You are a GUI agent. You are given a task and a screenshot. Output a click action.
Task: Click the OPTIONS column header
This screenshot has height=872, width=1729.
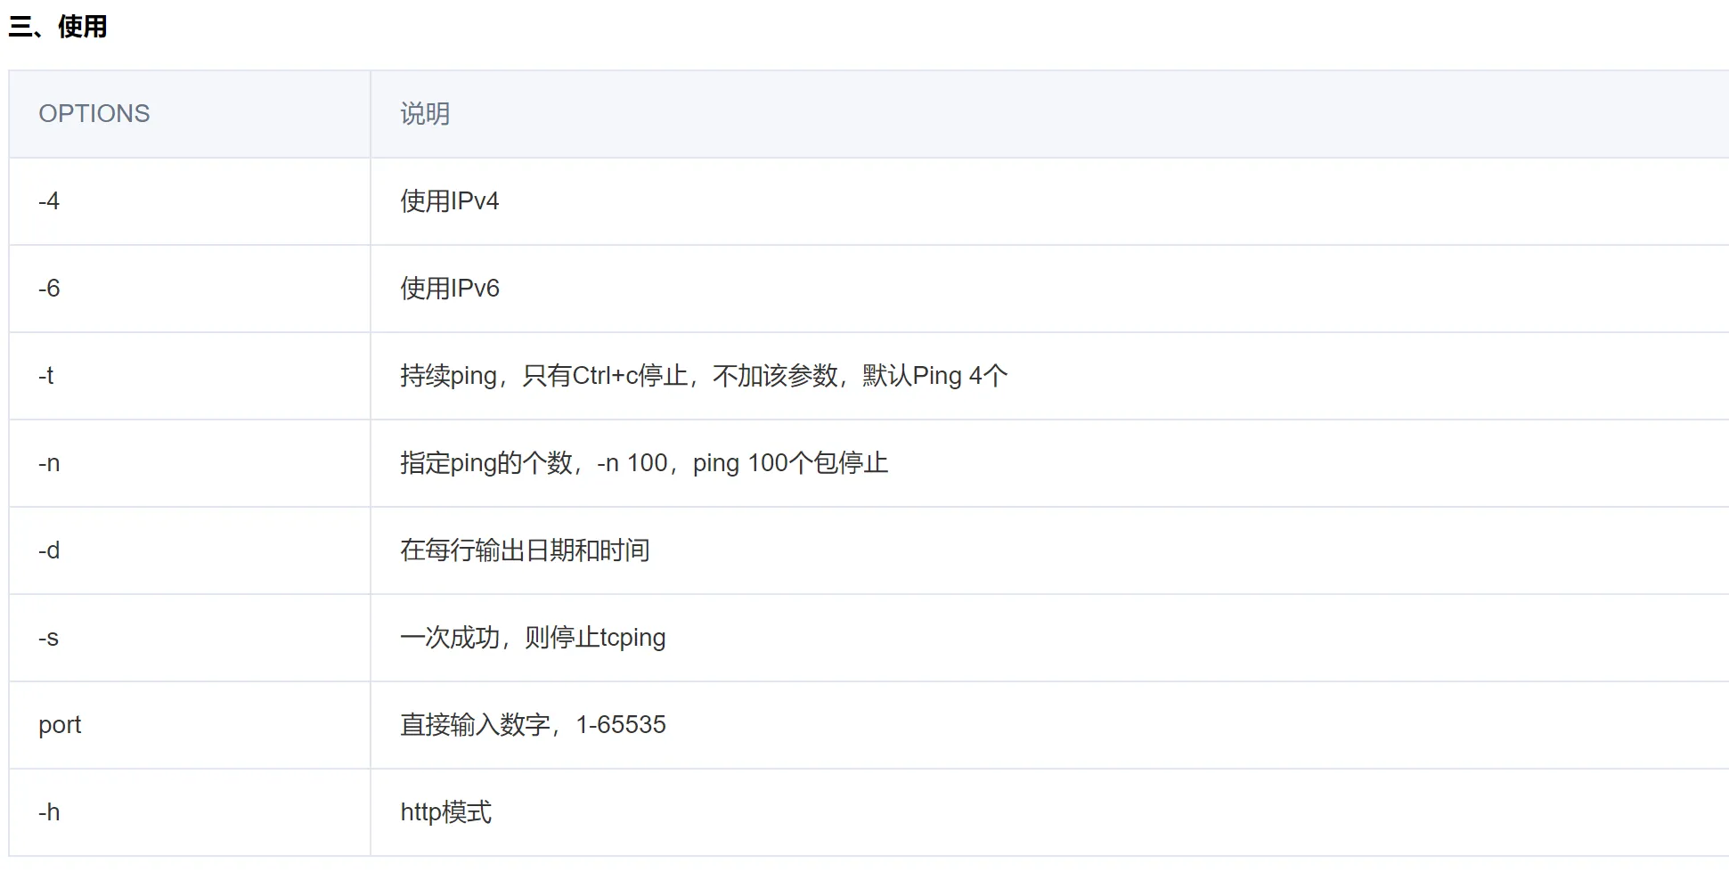[94, 114]
